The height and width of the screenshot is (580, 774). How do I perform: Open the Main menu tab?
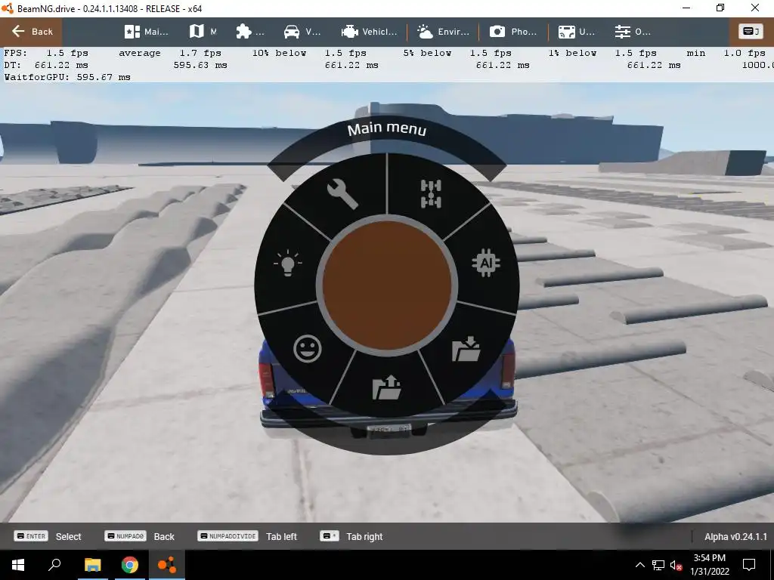pos(146,32)
